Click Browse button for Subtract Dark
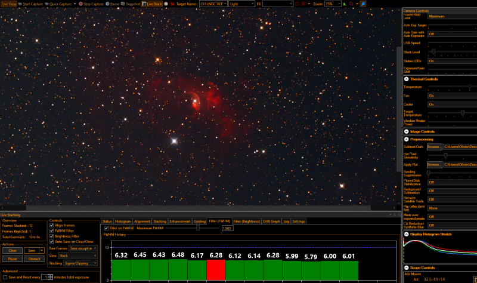 pos(435,147)
